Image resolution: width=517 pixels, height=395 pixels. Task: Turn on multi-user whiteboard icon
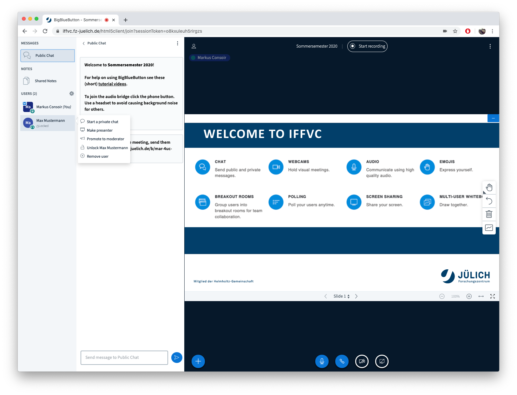(489, 227)
